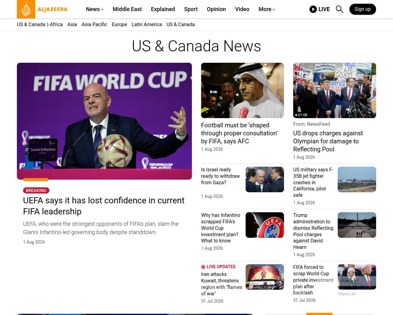The image size is (393, 315).
Task: Open the Explained section
Action: pyautogui.click(x=163, y=9)
